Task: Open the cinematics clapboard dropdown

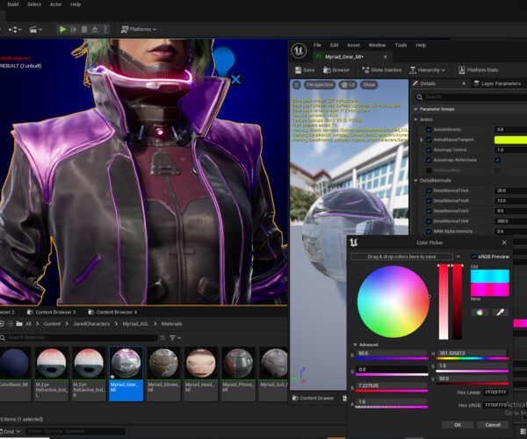Action: click(x=36, y=30)
